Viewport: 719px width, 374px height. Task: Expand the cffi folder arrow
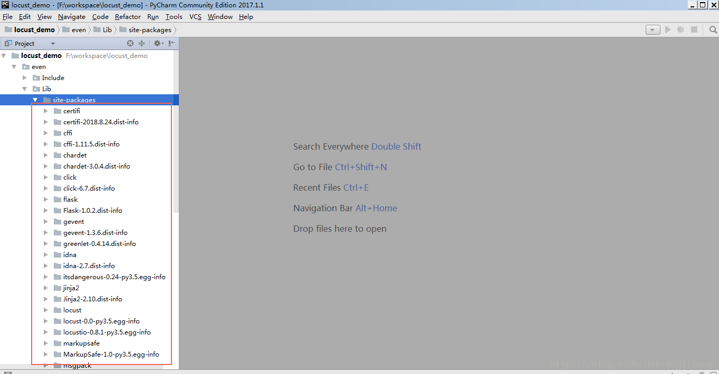46,133
